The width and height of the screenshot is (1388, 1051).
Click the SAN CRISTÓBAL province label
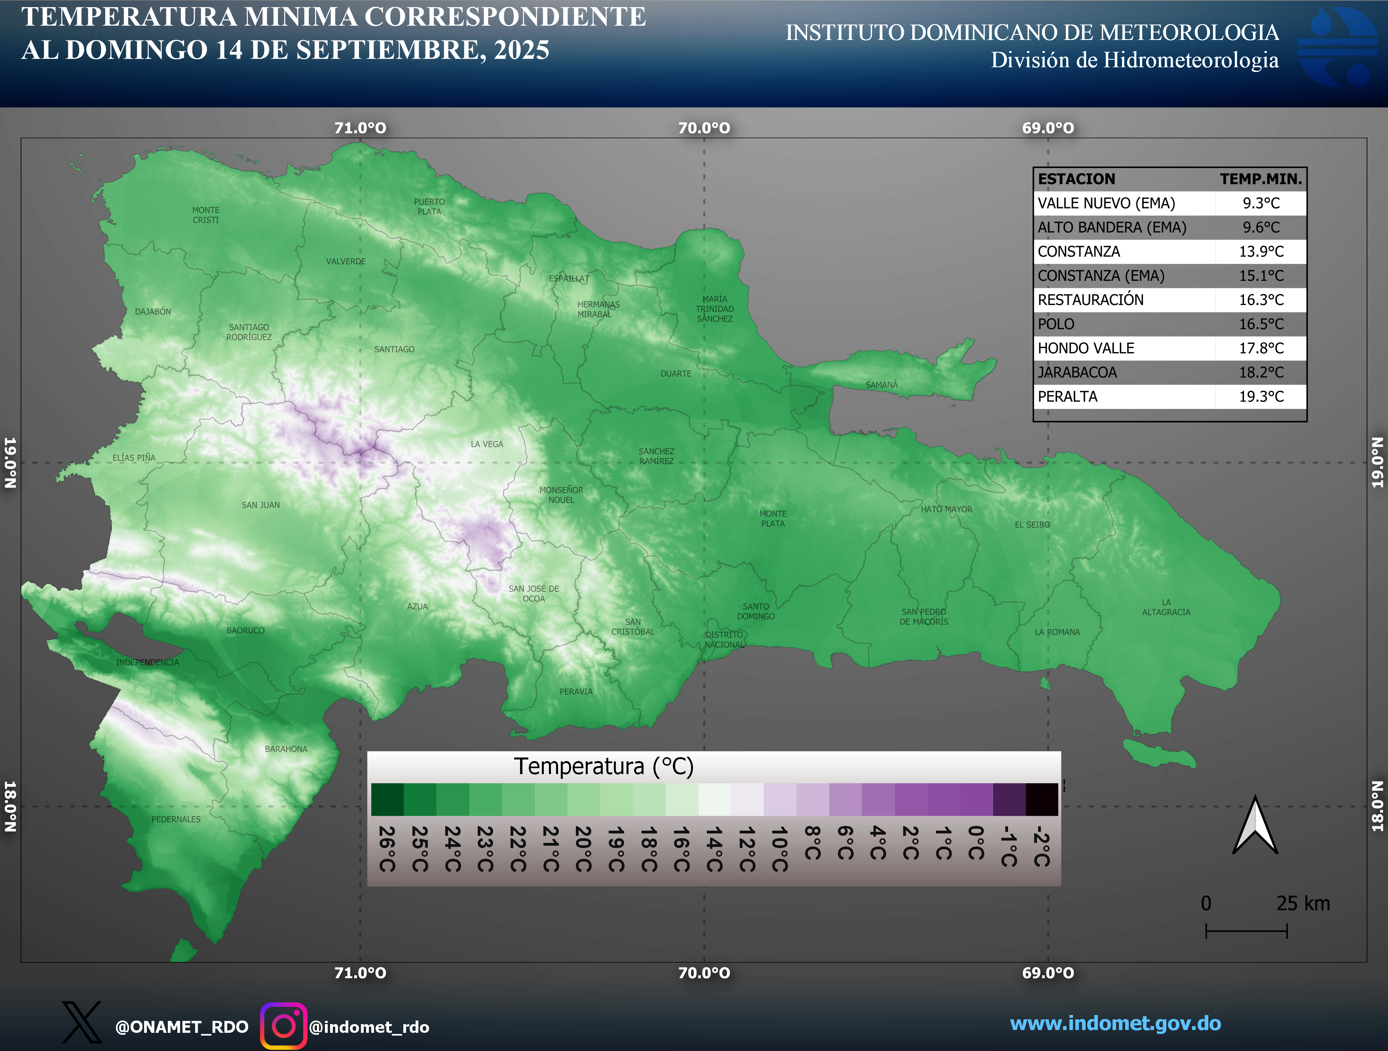click(632, 627)
